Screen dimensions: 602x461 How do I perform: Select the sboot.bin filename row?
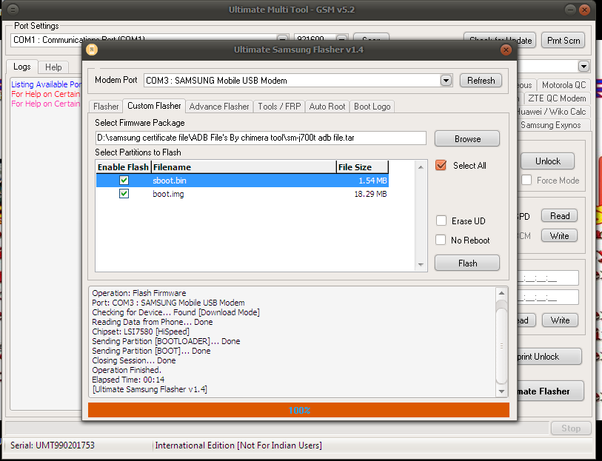click(x=242, y=181)
